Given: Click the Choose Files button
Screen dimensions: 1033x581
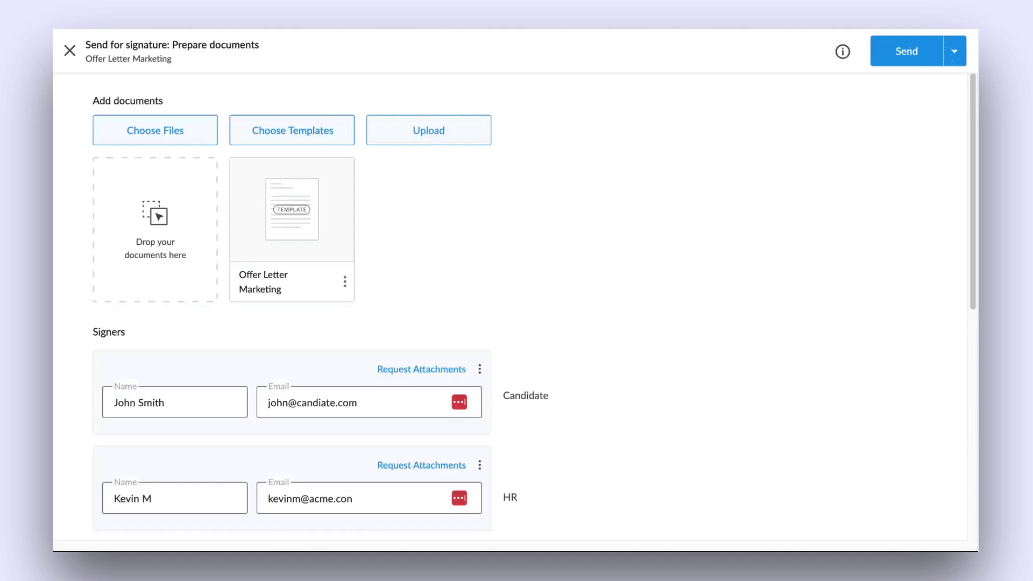Looking at the screenshot, I should coord(155,130).
